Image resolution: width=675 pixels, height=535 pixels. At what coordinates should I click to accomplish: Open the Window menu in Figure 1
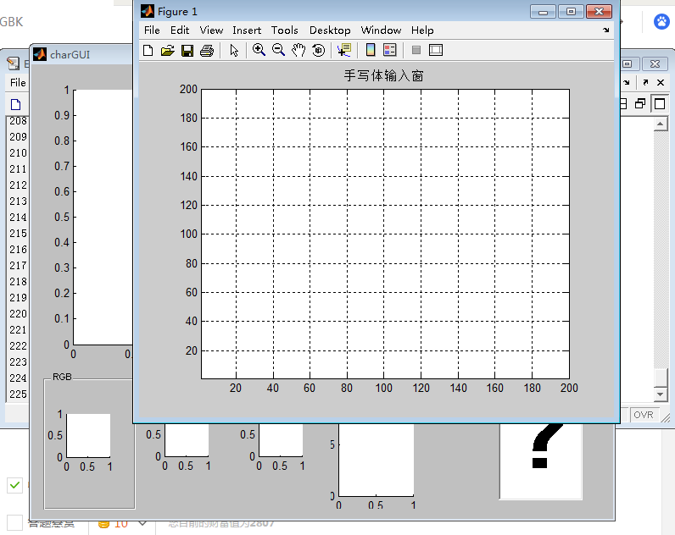[x=381, y=30]
